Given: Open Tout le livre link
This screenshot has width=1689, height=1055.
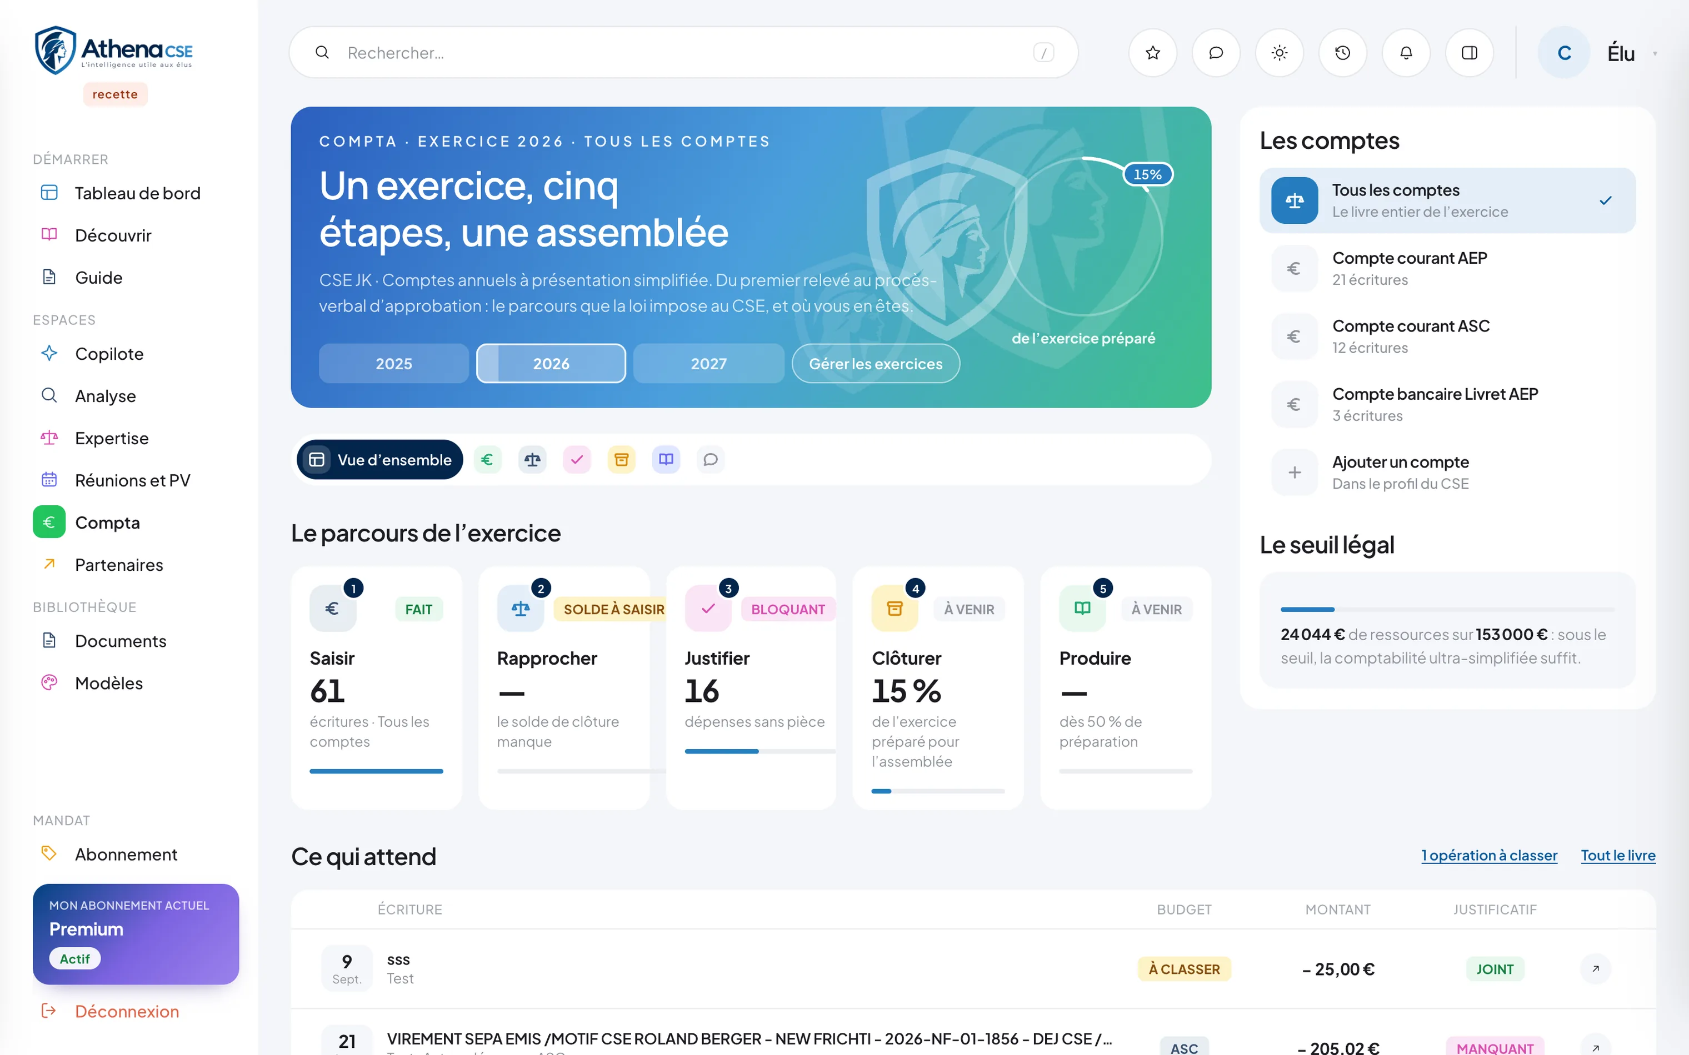Looking at the screenshot, I should pyautogui.click(x=1618, y=855).
